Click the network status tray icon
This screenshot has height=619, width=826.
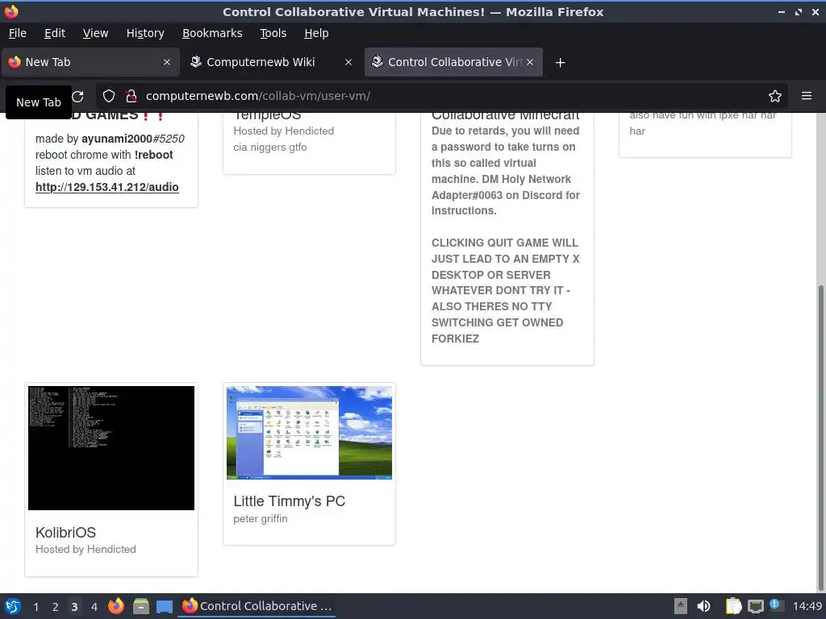[755, 606]
